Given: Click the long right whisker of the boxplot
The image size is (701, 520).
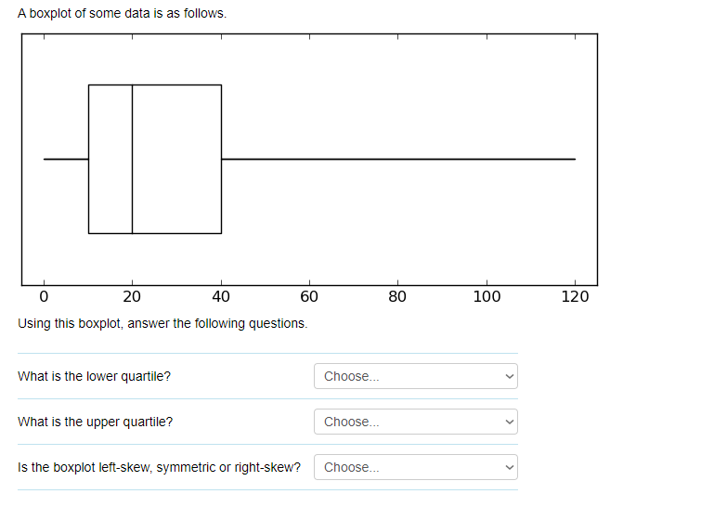Looking at the screenshot, I should [x=398, y=159].
